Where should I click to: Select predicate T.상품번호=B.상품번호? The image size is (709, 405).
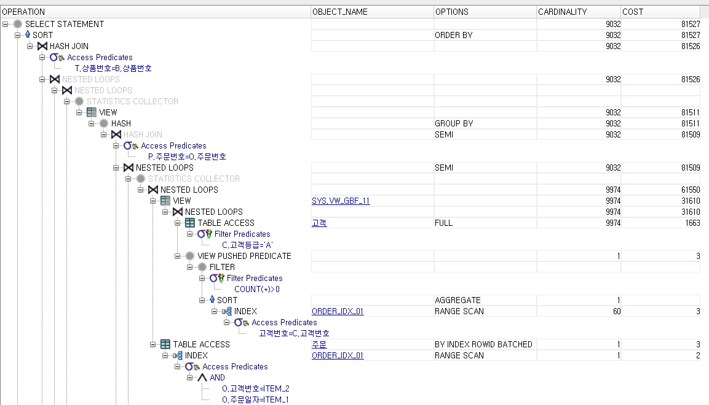(x=113, y=68)
